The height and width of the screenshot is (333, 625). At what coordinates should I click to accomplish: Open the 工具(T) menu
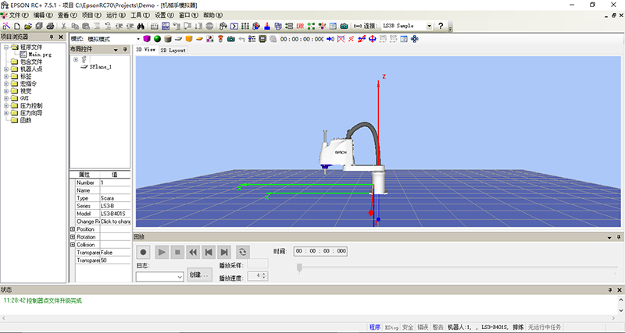[140, 15]
